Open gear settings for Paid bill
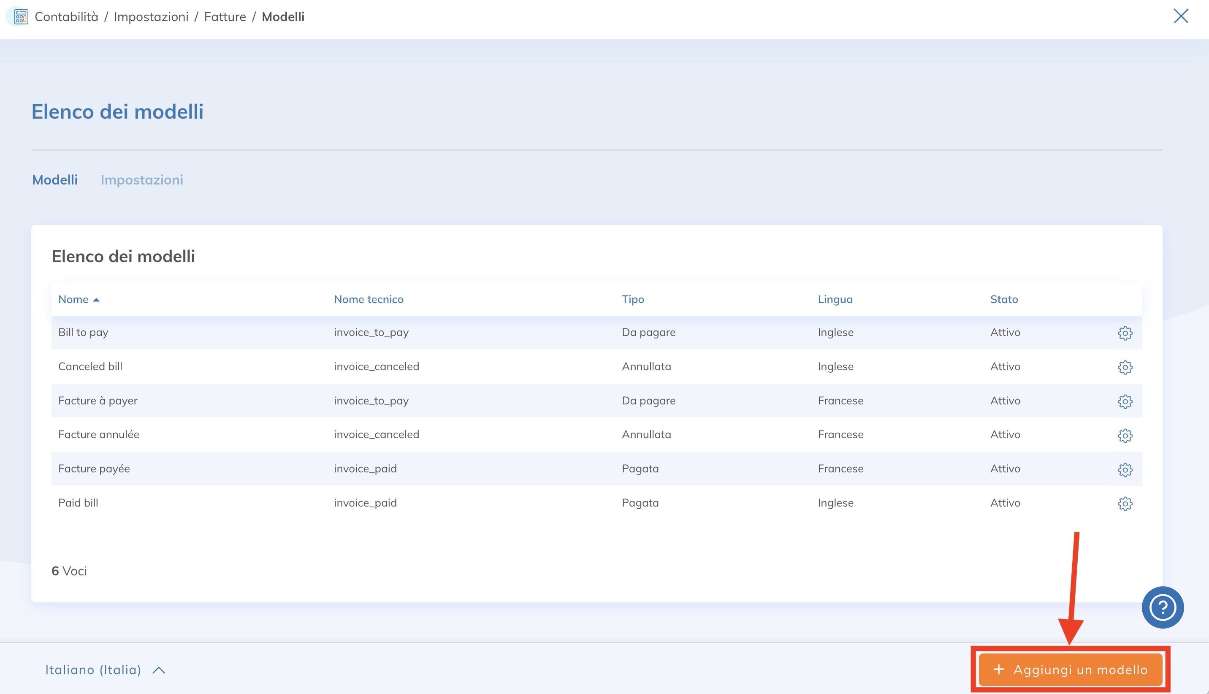The image size is (1209, 694). coord(1125,503)
